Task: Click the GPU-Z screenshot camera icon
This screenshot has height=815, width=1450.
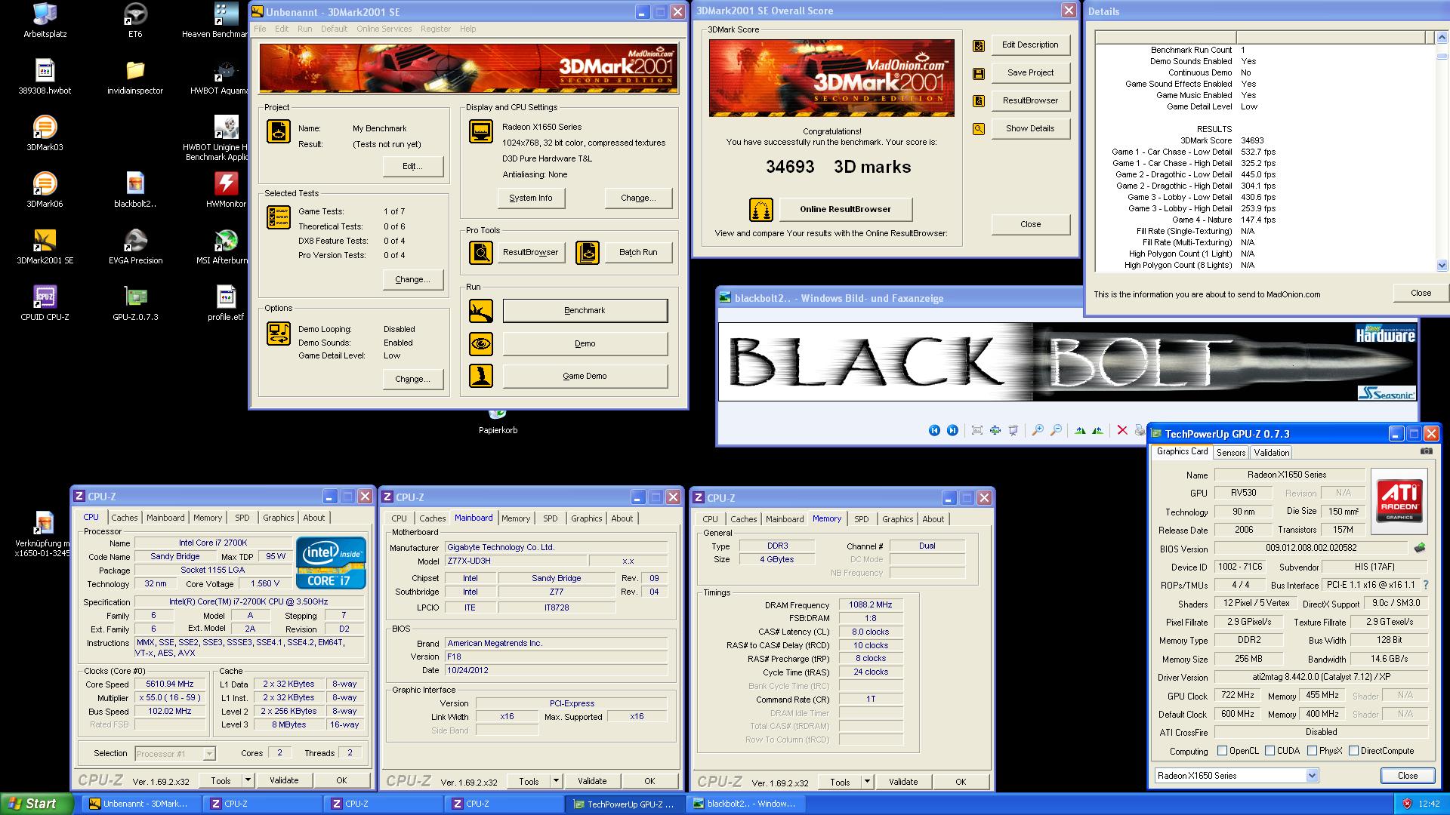Action: pos(1426,451)
